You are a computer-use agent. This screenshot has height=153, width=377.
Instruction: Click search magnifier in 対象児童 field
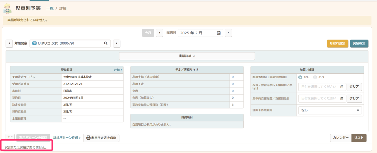106,43
